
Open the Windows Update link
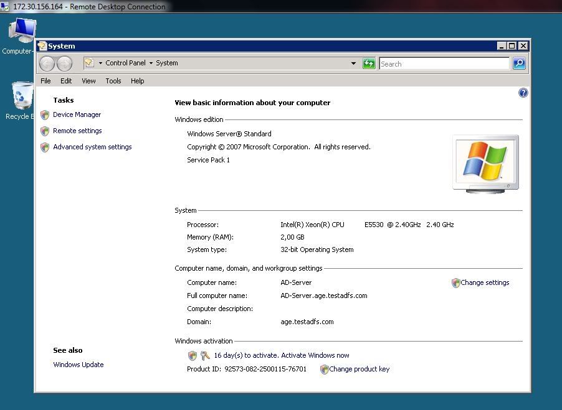pos(79,365)
